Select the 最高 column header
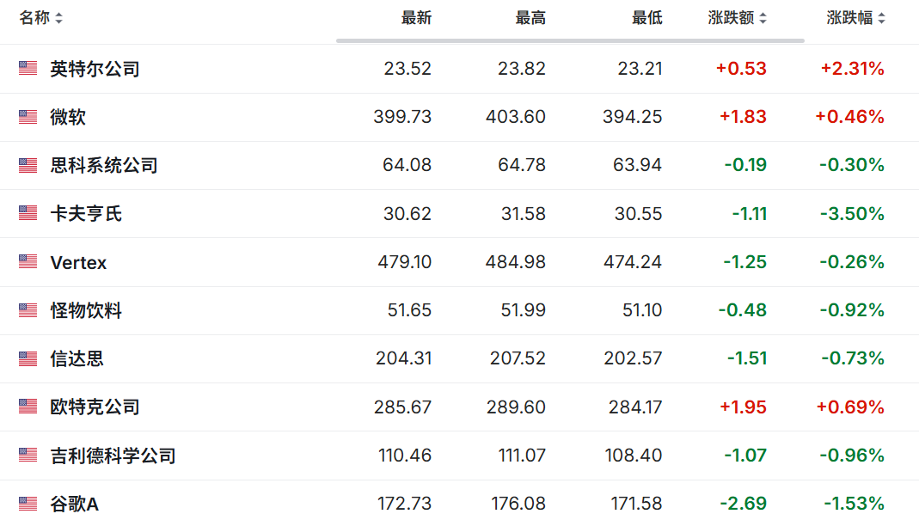Viewport: 919px width, 520px height. coord(530,18)
